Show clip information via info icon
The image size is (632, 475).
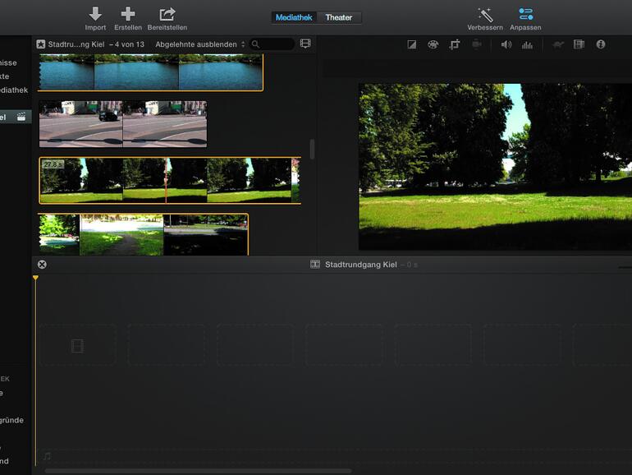click(x=601, y=44)
